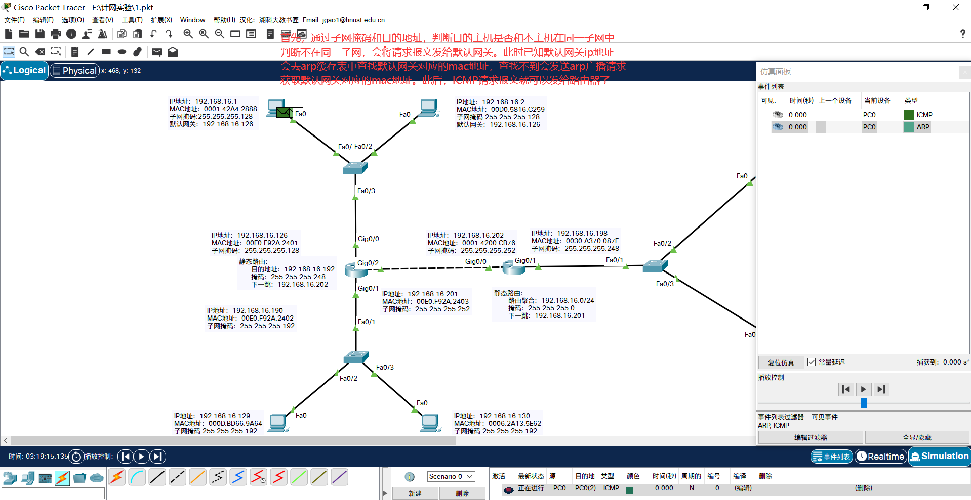Toggle the 常量延迟 checkbox
This screenshot has height=500, width=971.
pos(812,362)
